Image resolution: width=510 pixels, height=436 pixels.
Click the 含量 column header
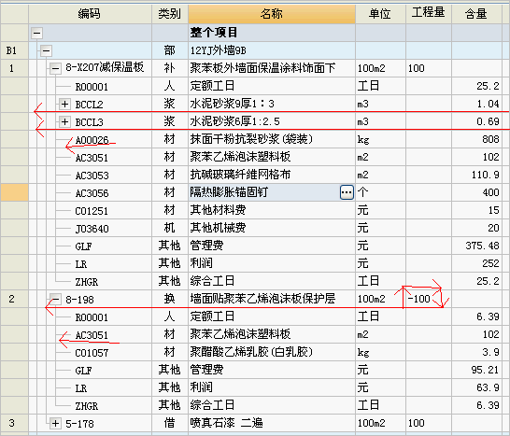476,14
